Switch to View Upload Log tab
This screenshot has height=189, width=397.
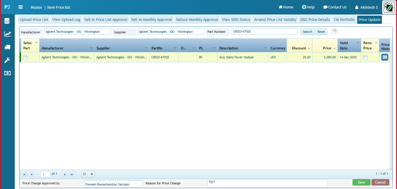point(66,19)
